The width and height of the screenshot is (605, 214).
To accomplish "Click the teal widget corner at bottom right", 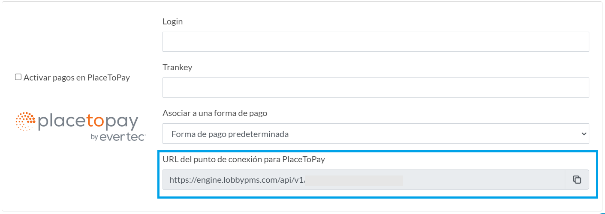I will coord(602,212).
